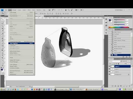Select the Zoom tool in the application bar
This screenshot has width=133, height=99.
[69, 10]
